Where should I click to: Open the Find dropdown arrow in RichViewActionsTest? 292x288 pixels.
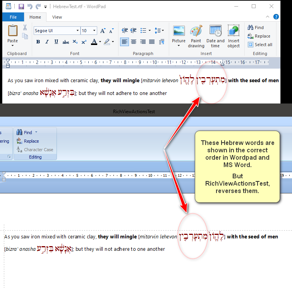pyautogui.click(x=36, y=133)
